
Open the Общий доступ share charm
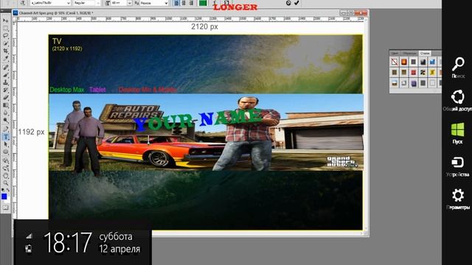[x=458, y=100]
